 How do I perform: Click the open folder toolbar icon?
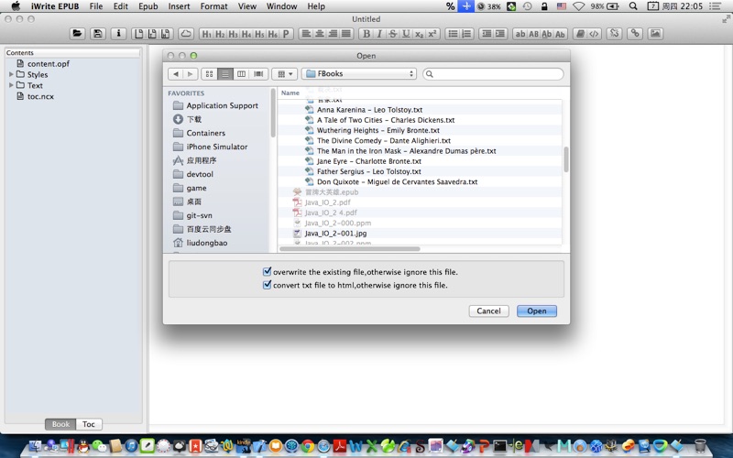77,34
